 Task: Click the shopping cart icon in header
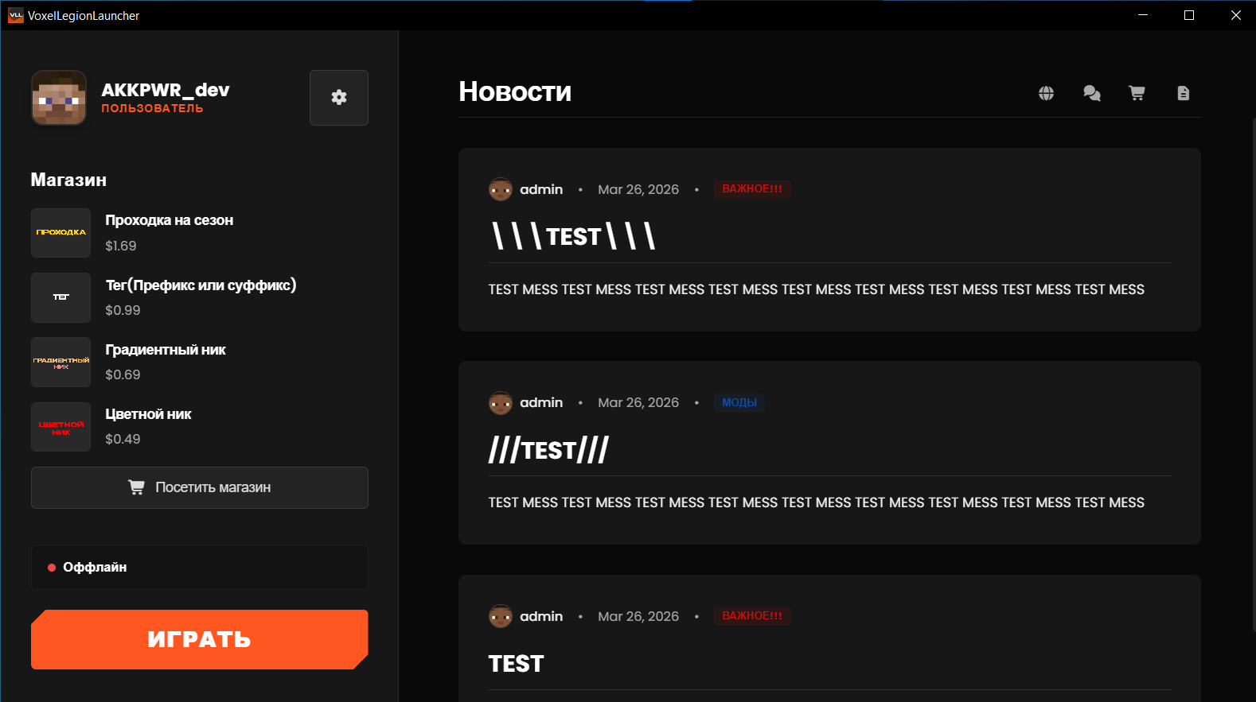(x=1137, y=93)
